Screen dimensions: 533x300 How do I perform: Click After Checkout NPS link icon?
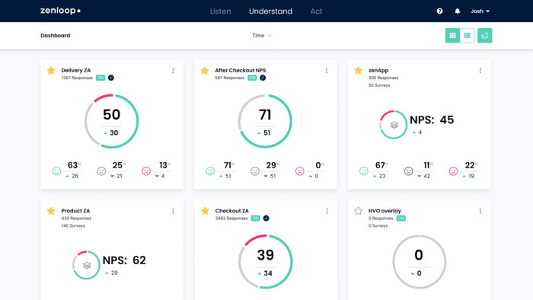point(263,78)
